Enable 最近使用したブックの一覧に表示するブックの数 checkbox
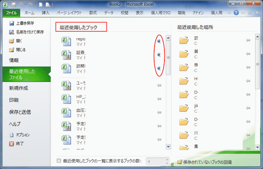The image size is (263, 169). (x=59, y=161)
